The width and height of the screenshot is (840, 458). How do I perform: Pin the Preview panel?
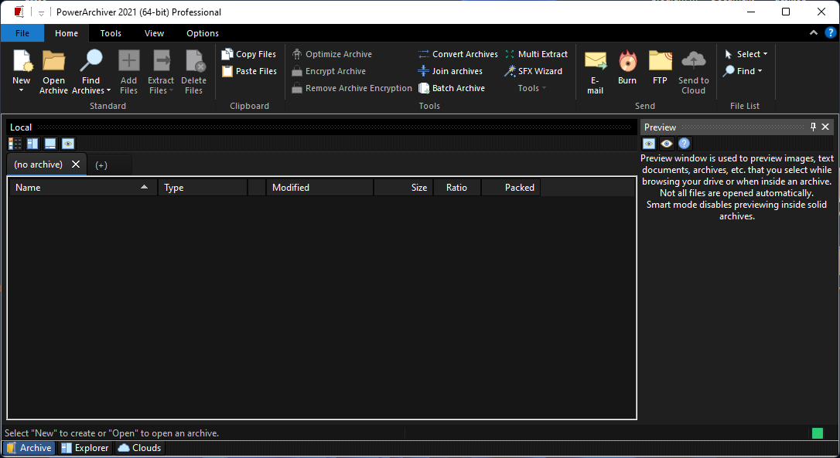(813, 127)
